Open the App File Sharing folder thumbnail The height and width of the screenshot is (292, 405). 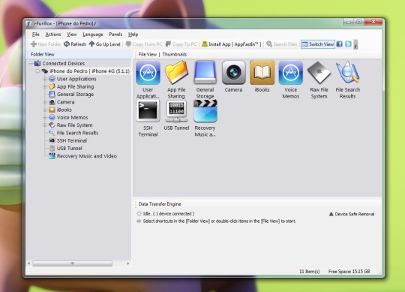pyautogui.click(x=176, y=73)
